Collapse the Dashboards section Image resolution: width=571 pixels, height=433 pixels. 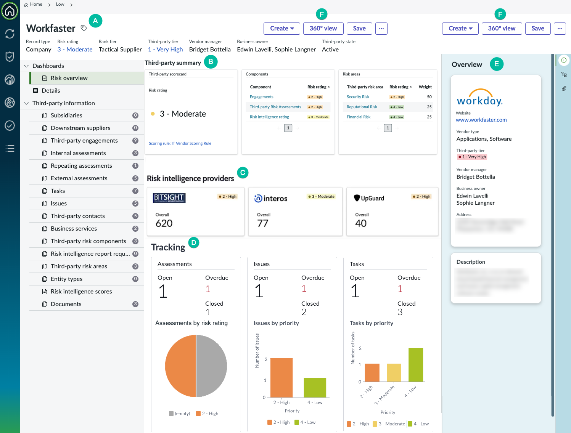(26, 66)
